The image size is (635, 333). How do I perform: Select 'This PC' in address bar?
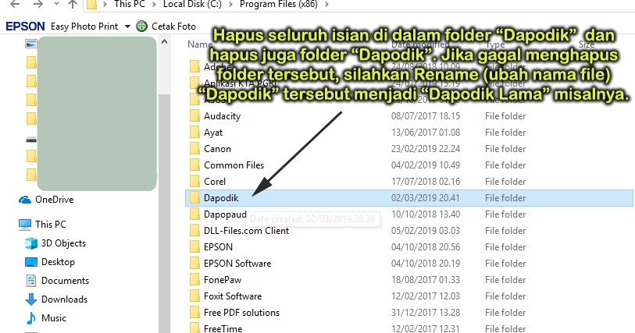[x=129, y=4]
